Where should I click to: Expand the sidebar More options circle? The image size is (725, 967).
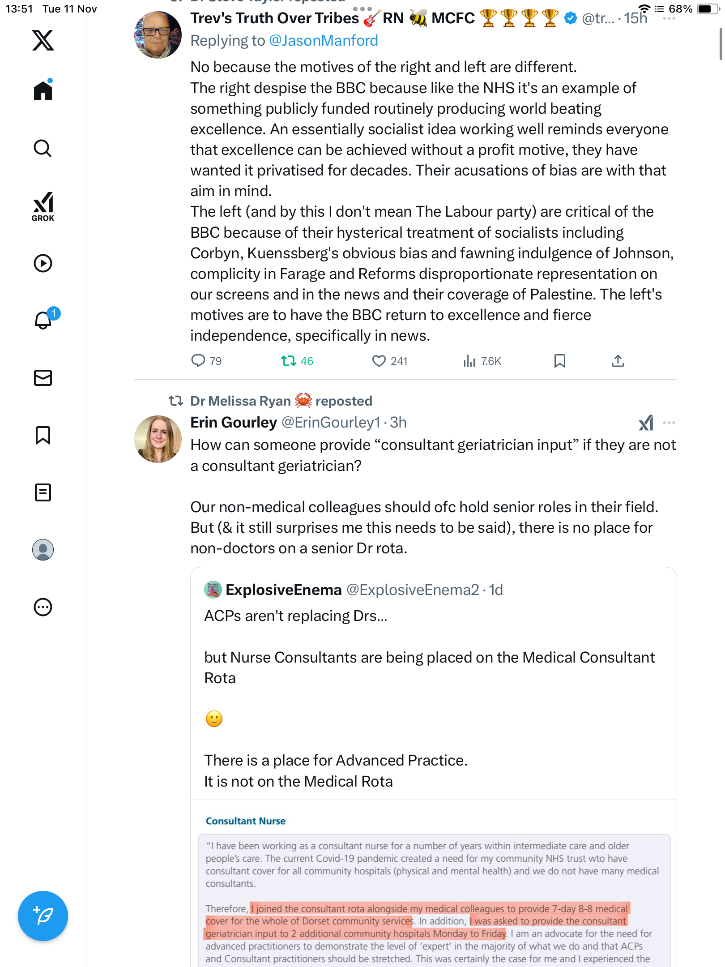tap(43, 607)
